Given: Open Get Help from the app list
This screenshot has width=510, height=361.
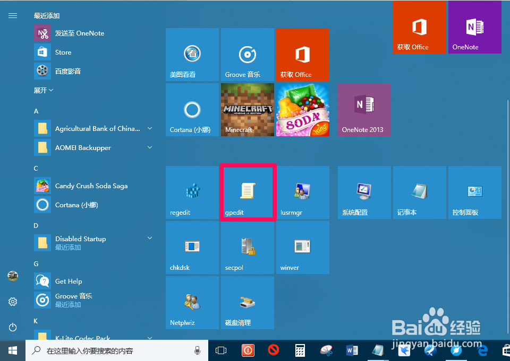Looking at the screenshot, I should [95, 281].
